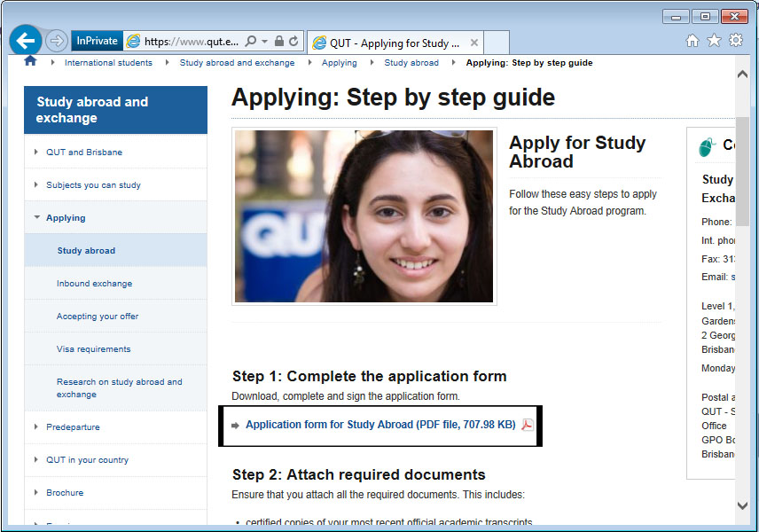Click the Applying: Step by step guide heading
This screenshot has width=759, height=532.
pos(393,98)
